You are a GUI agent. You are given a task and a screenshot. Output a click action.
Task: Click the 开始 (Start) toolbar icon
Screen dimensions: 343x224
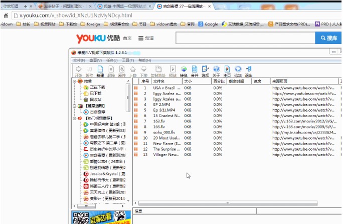coord(78,70)
